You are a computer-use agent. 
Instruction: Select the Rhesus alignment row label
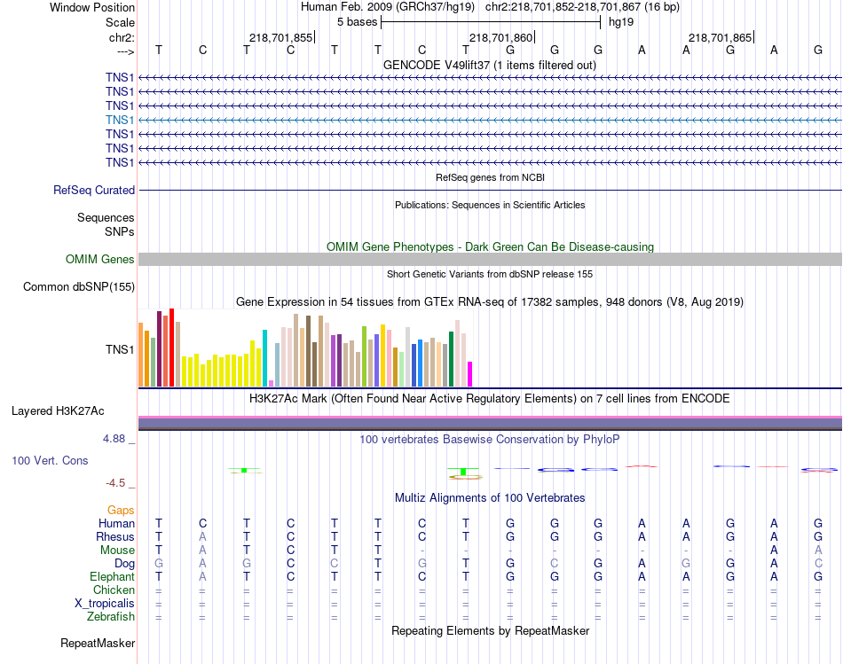[x=115, y=536]
